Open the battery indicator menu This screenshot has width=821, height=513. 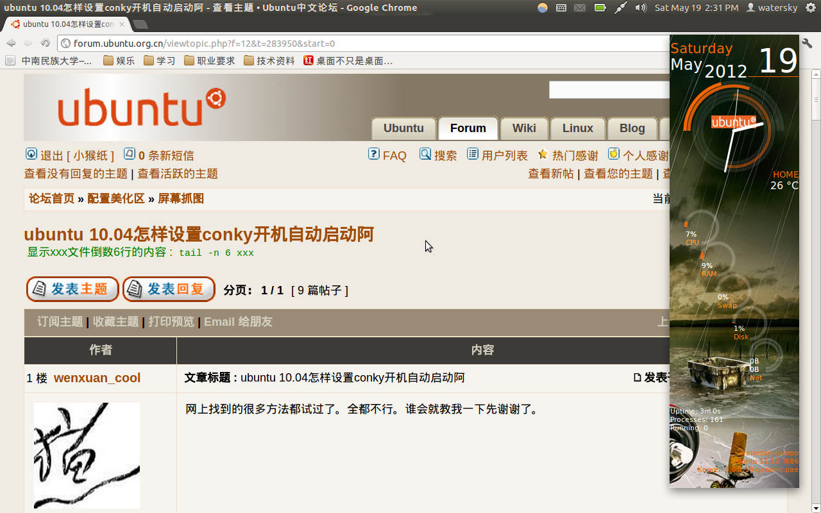[x=600, y=8]
